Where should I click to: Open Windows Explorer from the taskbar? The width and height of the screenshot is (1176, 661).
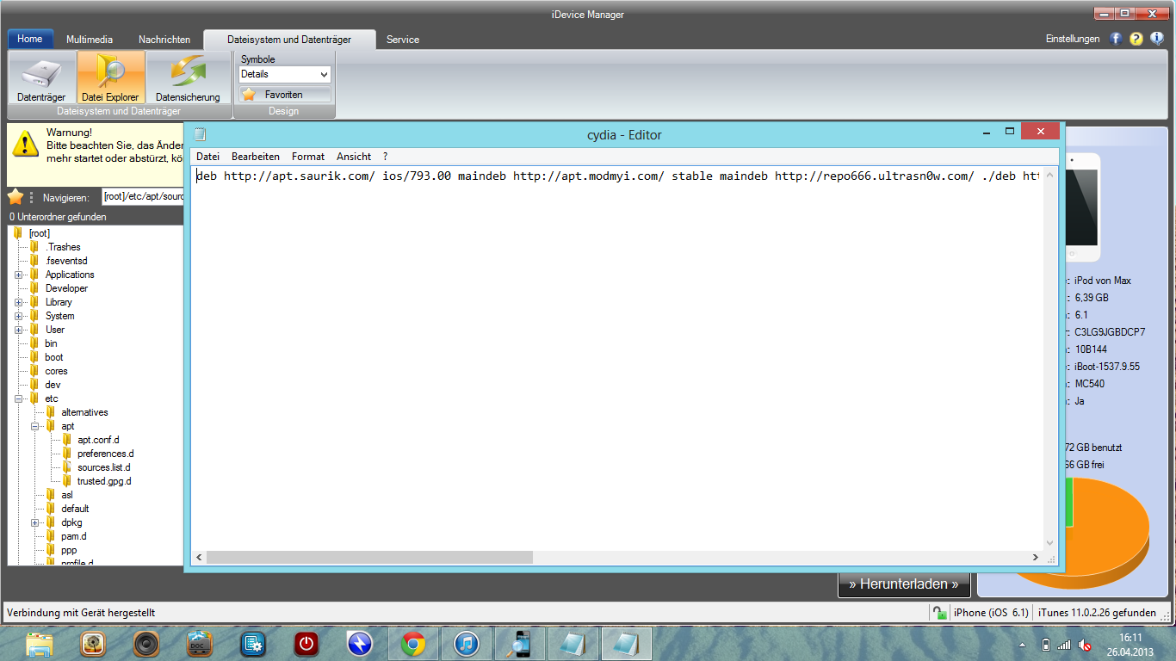click(x=39, y=644)
